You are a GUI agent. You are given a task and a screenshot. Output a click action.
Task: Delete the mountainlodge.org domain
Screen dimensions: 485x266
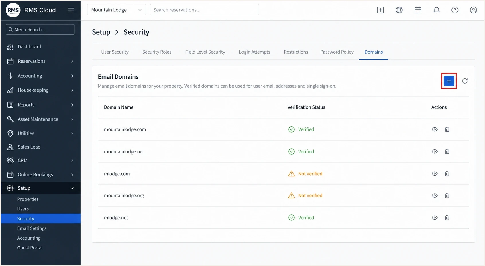447,196
